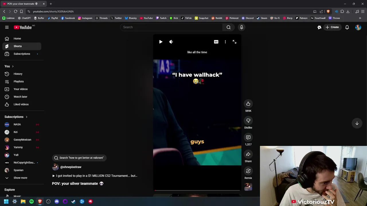Open Steam from the taskbar
367x206 pixels.
[x=73, y=201]
